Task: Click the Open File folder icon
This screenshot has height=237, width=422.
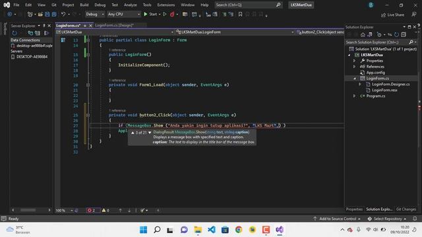Action: [x=40, y=14]
